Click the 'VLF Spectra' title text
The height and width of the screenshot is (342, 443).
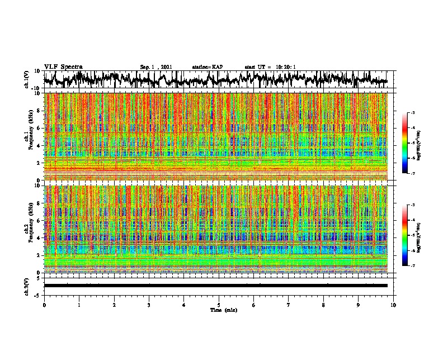(x=63, y=66)
